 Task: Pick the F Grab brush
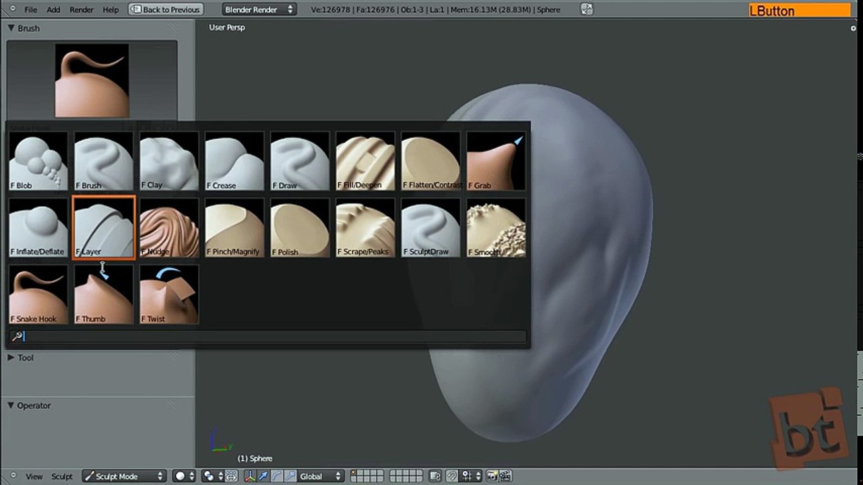tap(496, 161)
